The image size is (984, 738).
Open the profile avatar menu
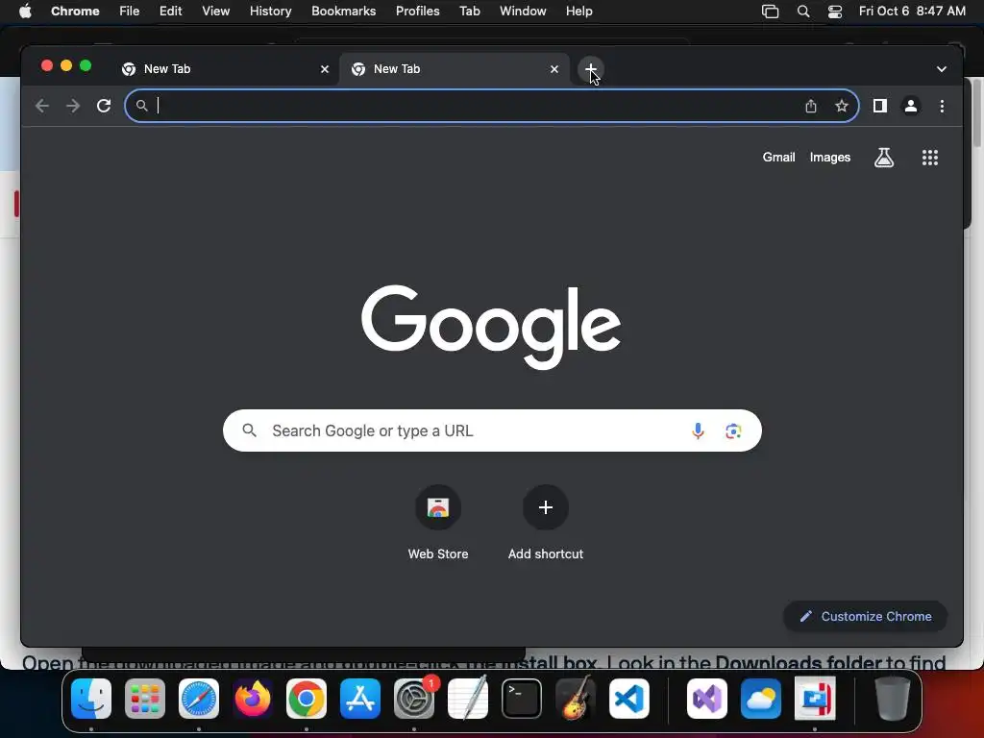(x=911, y=106)
